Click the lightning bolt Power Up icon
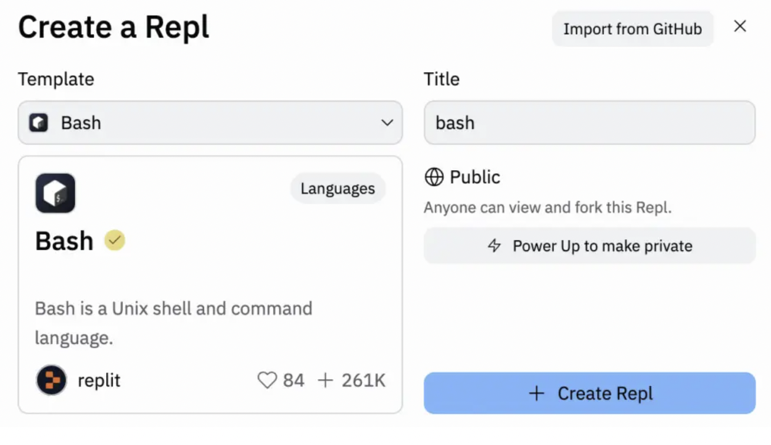The width and height of the screenshot is (771, 445). point(495,246)
